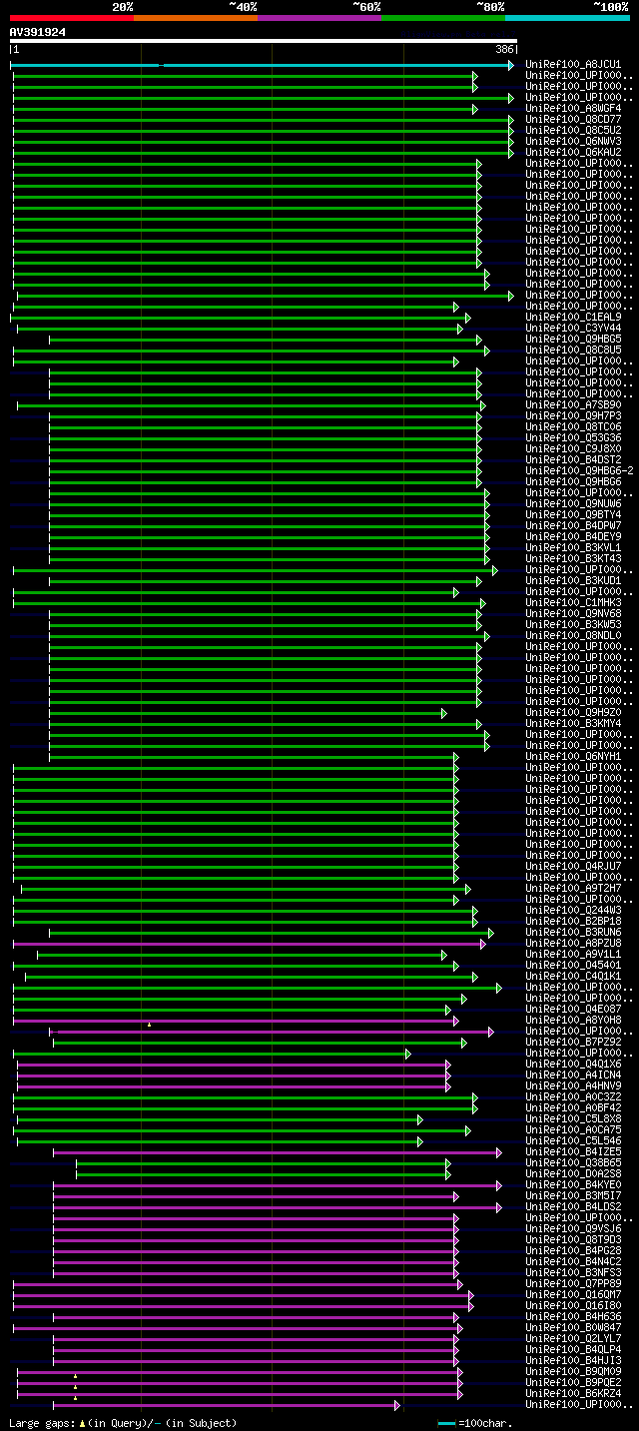The height and width of the screenshot is (1431, 639).
Task: Click the white query sequence ruler bar
Action: pos(264,41)
